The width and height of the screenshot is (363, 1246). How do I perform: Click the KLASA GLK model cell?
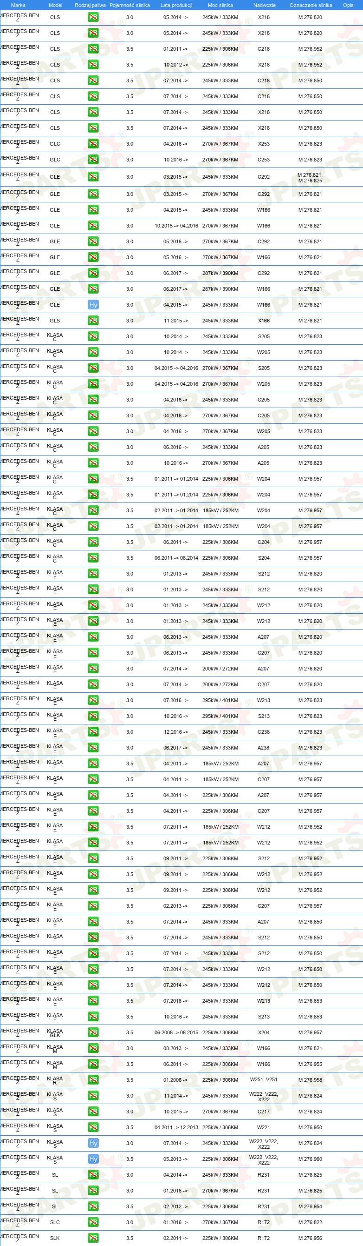pyautogui.click(x=55, y=1033)
